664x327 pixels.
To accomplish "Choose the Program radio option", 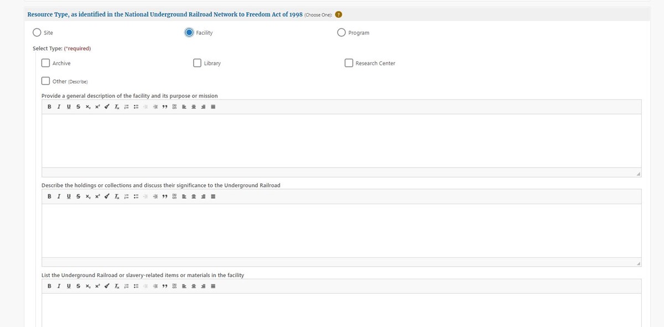I will pos(341,33).
